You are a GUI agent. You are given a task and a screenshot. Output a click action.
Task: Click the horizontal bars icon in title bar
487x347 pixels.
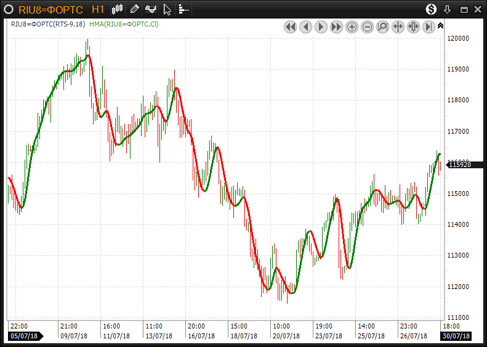pos(183,9)
